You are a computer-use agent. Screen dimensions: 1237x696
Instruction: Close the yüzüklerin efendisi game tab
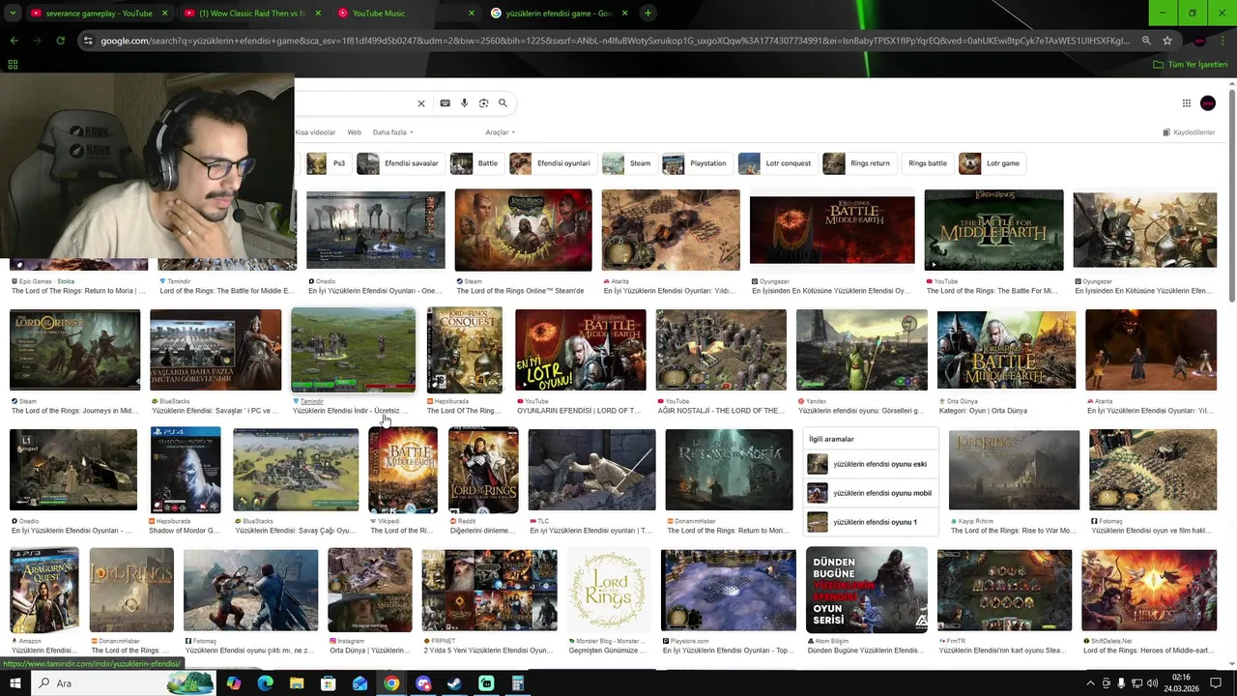click(624, 13)
